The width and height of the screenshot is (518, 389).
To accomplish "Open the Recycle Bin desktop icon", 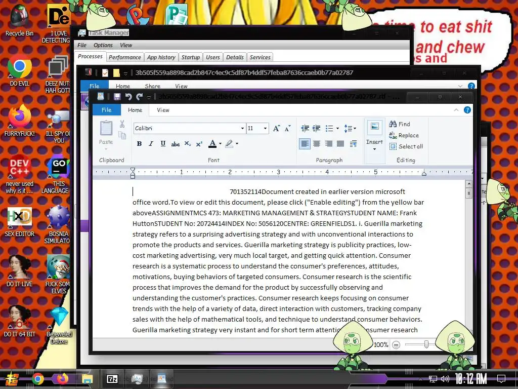I will [20, 21].
